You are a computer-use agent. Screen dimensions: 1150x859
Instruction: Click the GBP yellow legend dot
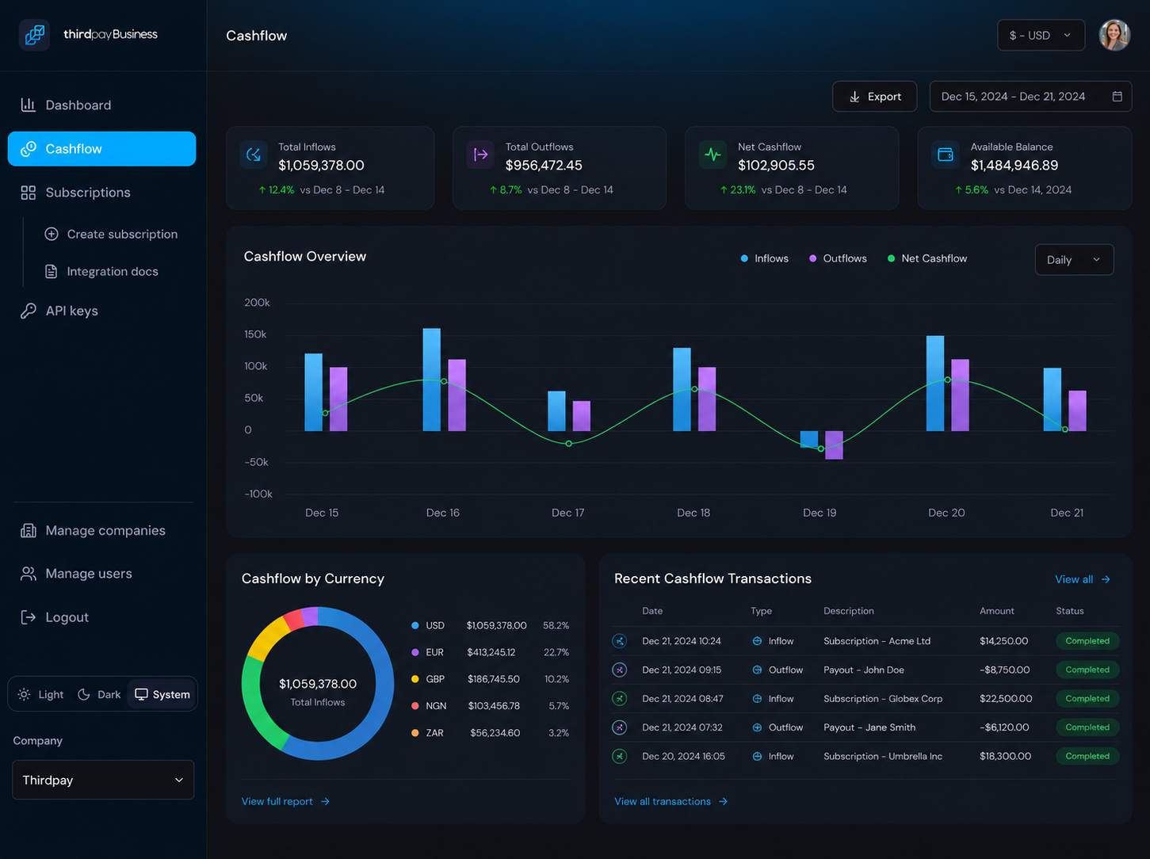point(415,679)
